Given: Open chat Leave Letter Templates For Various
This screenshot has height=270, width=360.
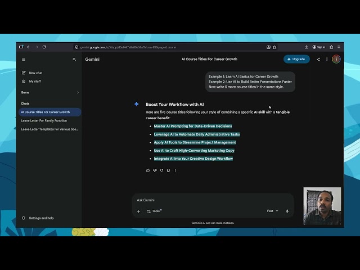Looking at the screenshot, I should (x=50, y=129).
